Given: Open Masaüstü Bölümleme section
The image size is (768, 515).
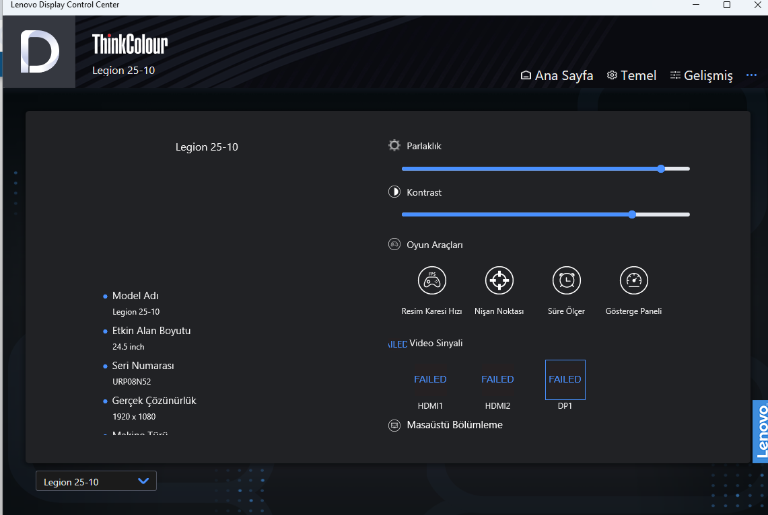Looking at the screenshot, I should click(x=454, y=425).
